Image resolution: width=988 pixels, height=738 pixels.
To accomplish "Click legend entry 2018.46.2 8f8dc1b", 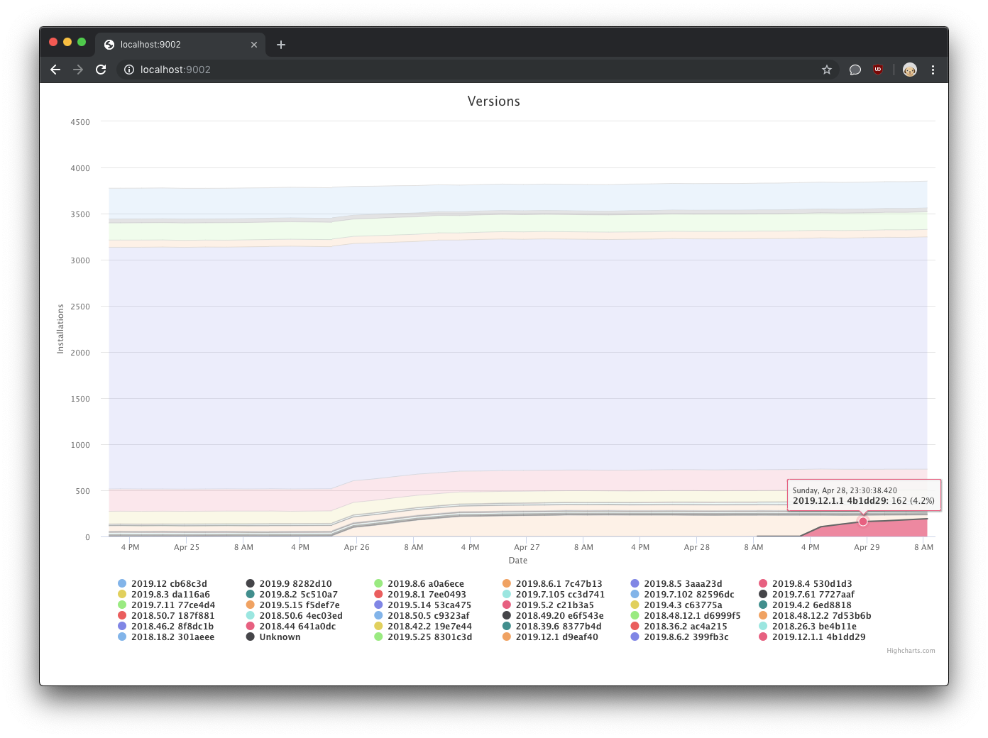I will 165,627.
